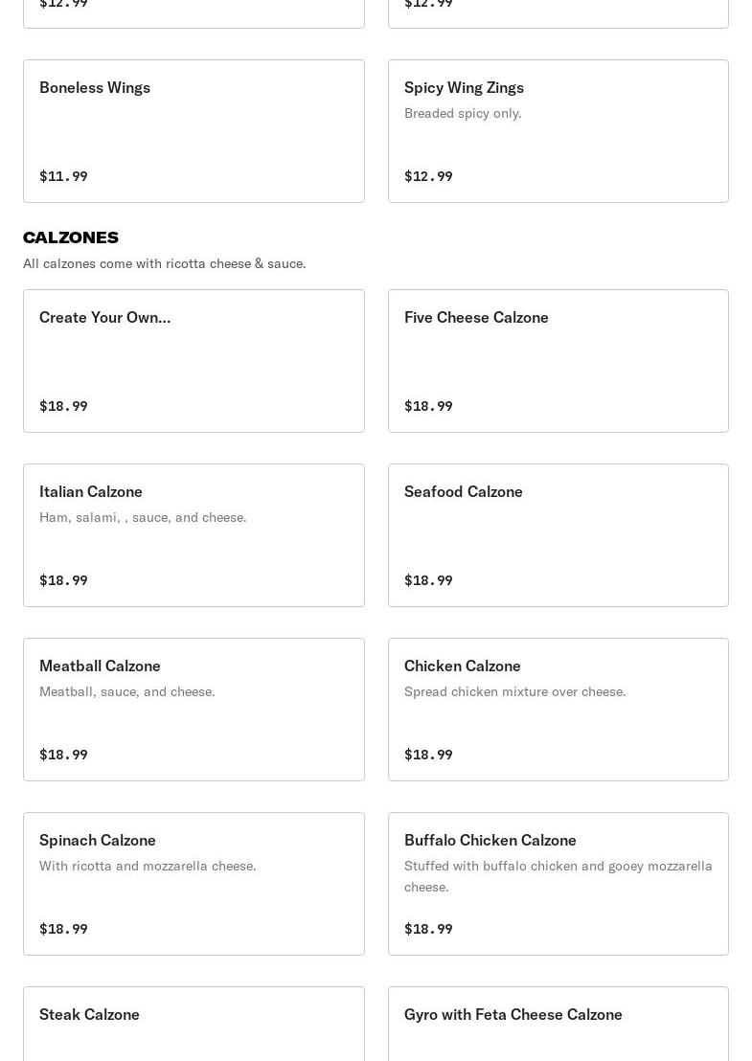Click the "Breaded spicy only." description
This screenshot has height=1061, width=752.
463,113
